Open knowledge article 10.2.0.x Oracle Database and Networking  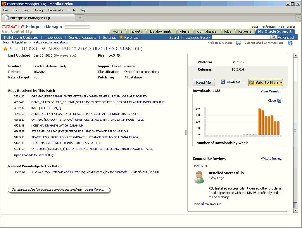tap(82, 172)
